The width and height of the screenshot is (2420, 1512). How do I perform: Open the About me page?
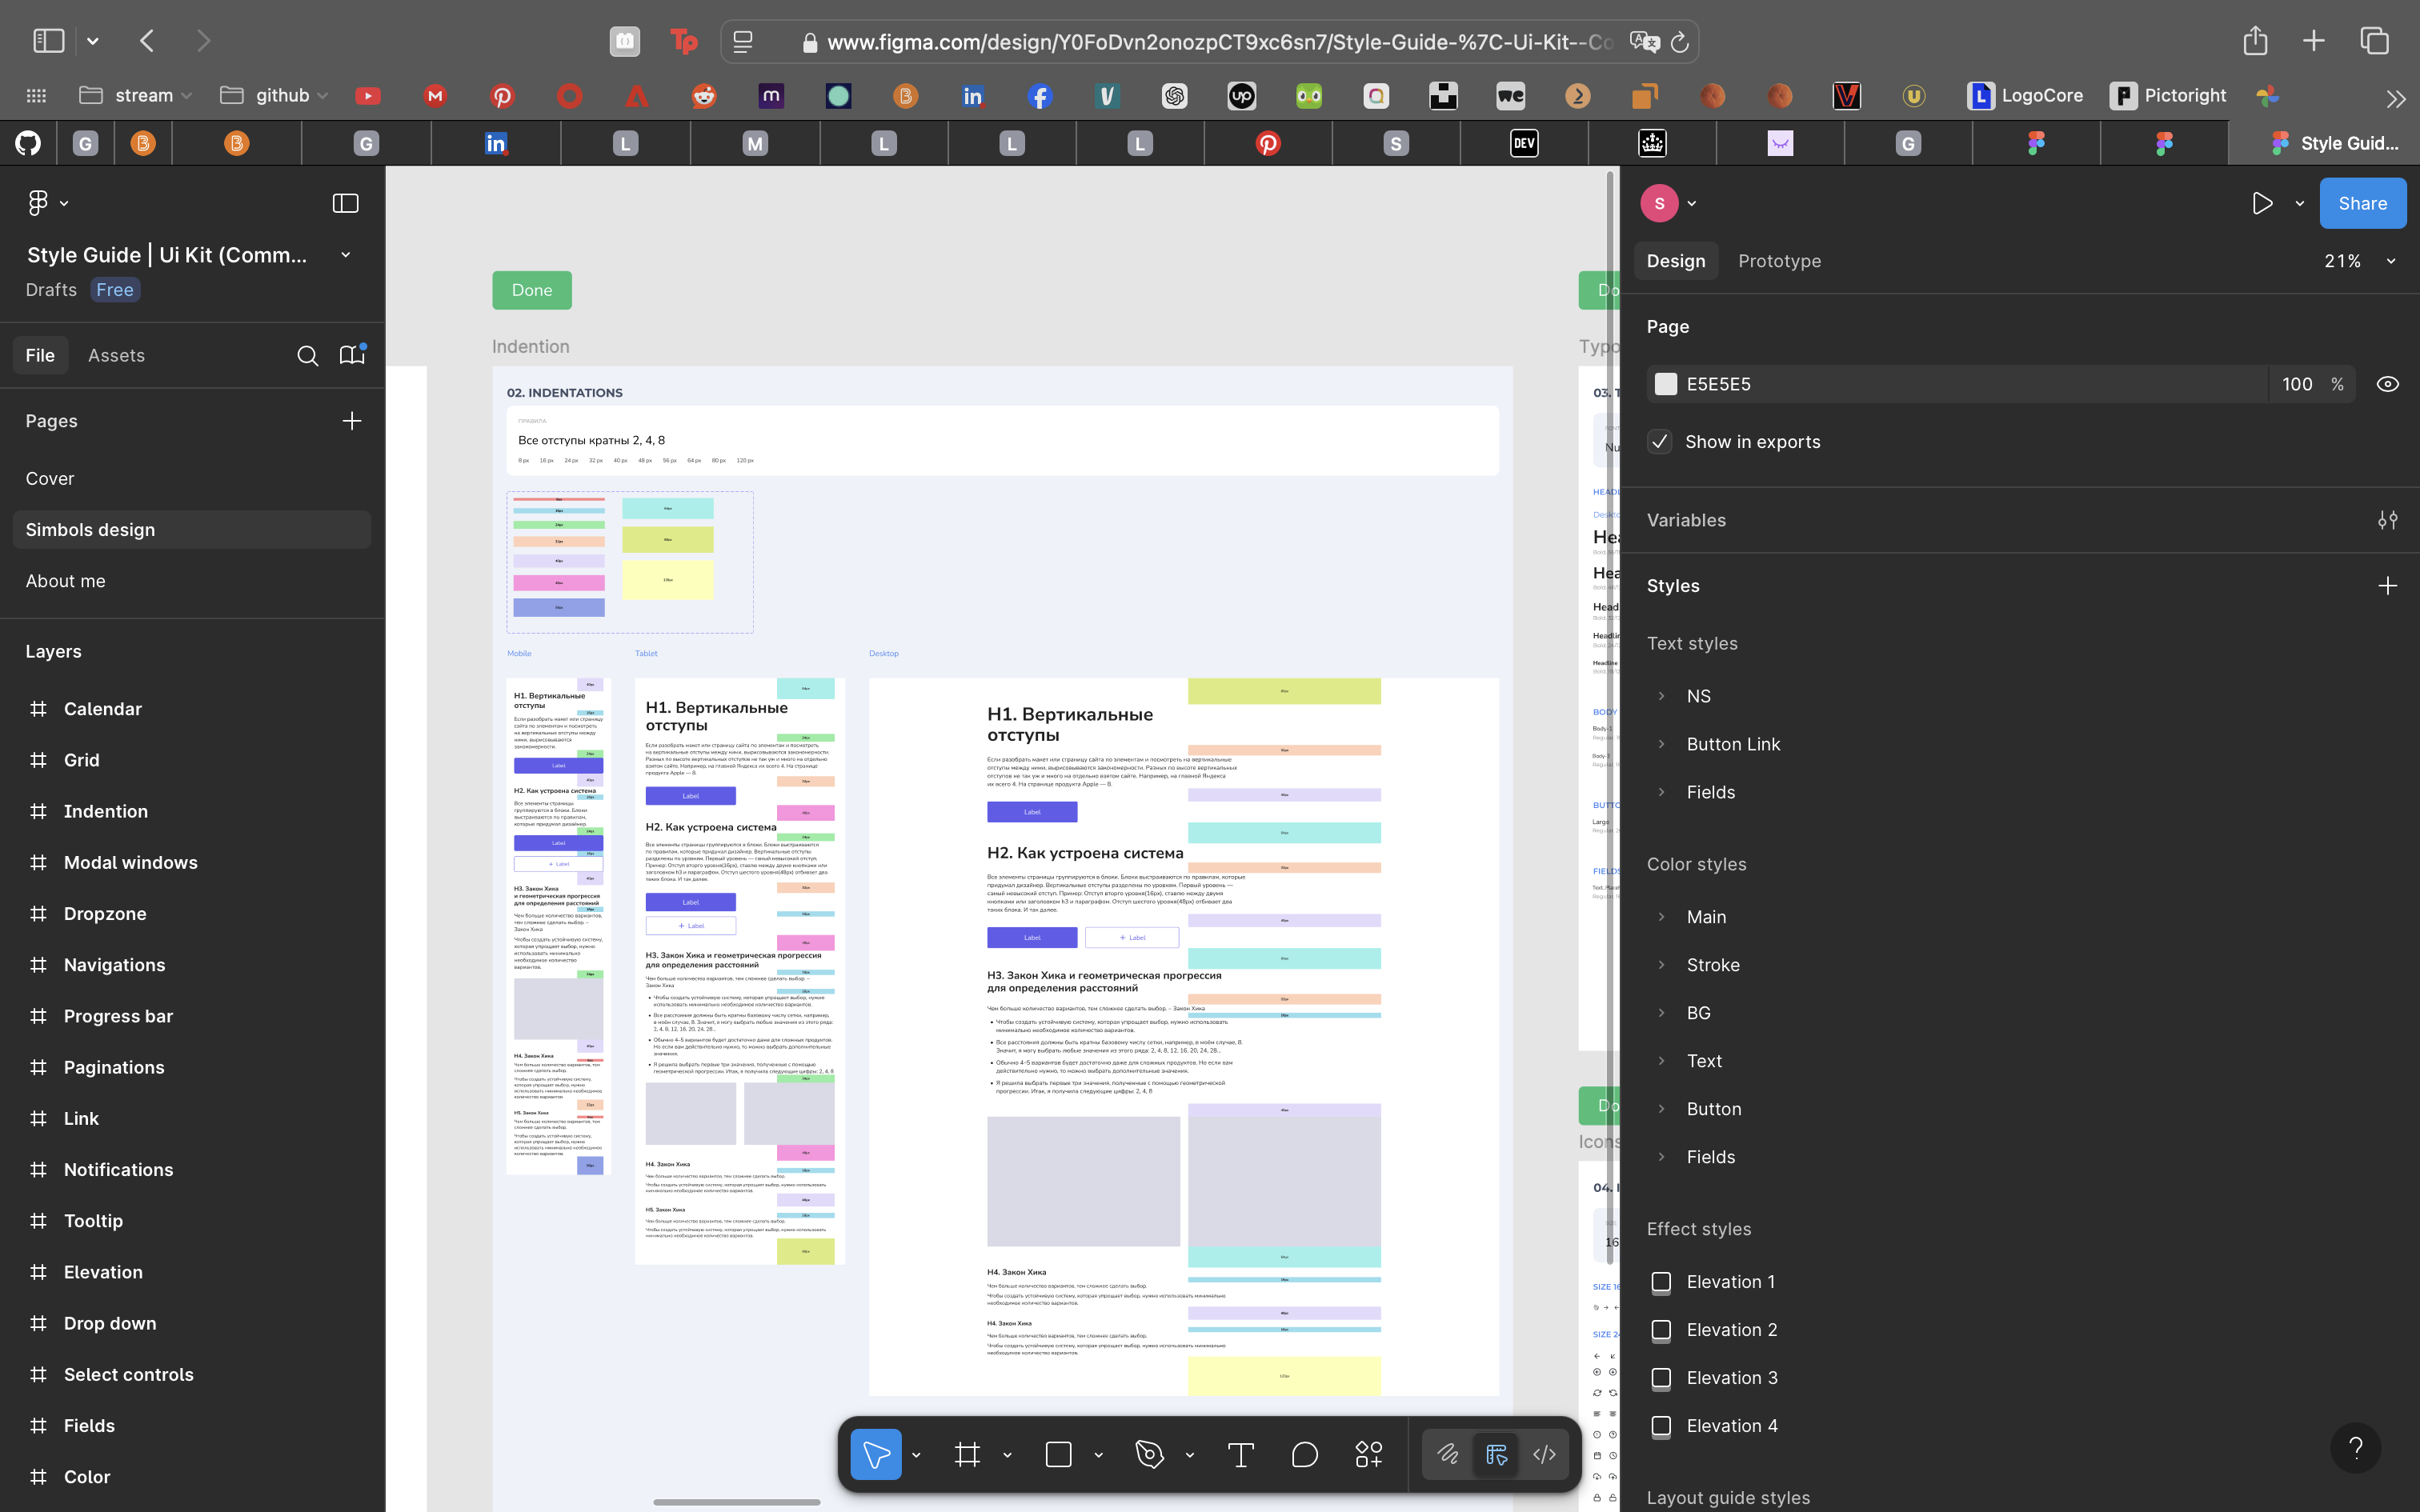click(65, 581)
